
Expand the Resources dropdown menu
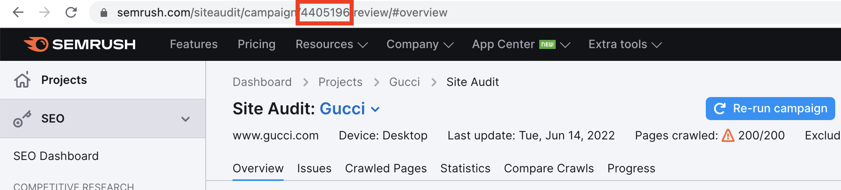coord(331,44)
